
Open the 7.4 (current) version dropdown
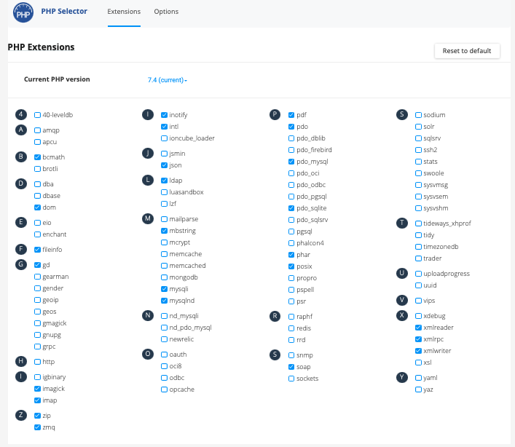[168, 80]
